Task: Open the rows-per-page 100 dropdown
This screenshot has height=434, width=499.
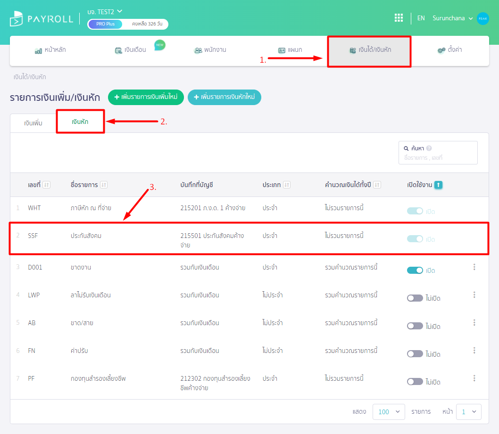Action: point(389,412)
